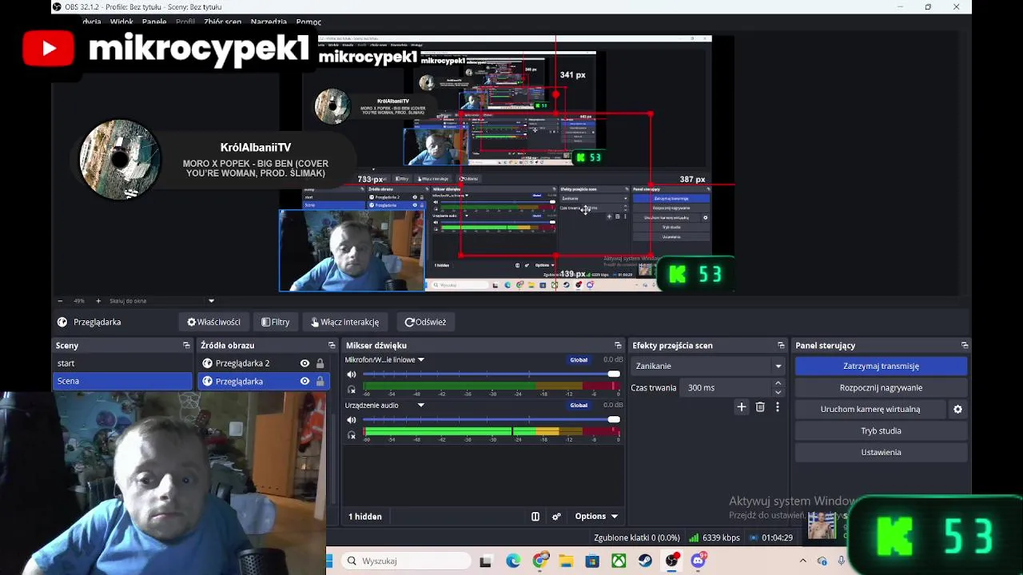Open virtual camera settings gear

coord(957,409)
